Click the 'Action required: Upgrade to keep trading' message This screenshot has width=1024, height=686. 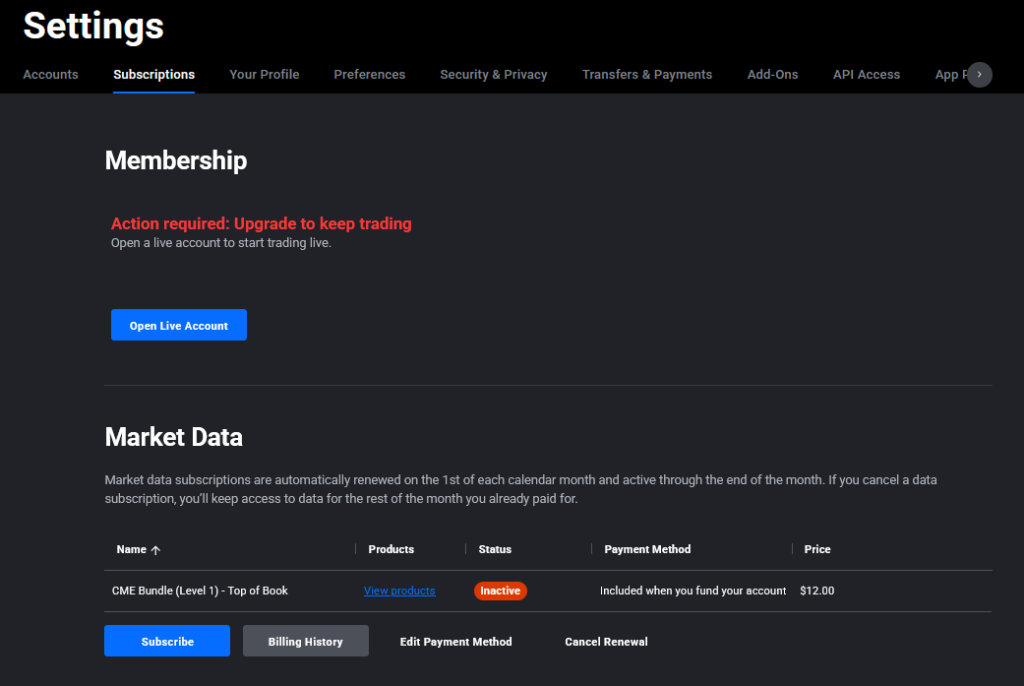[262, 223]
